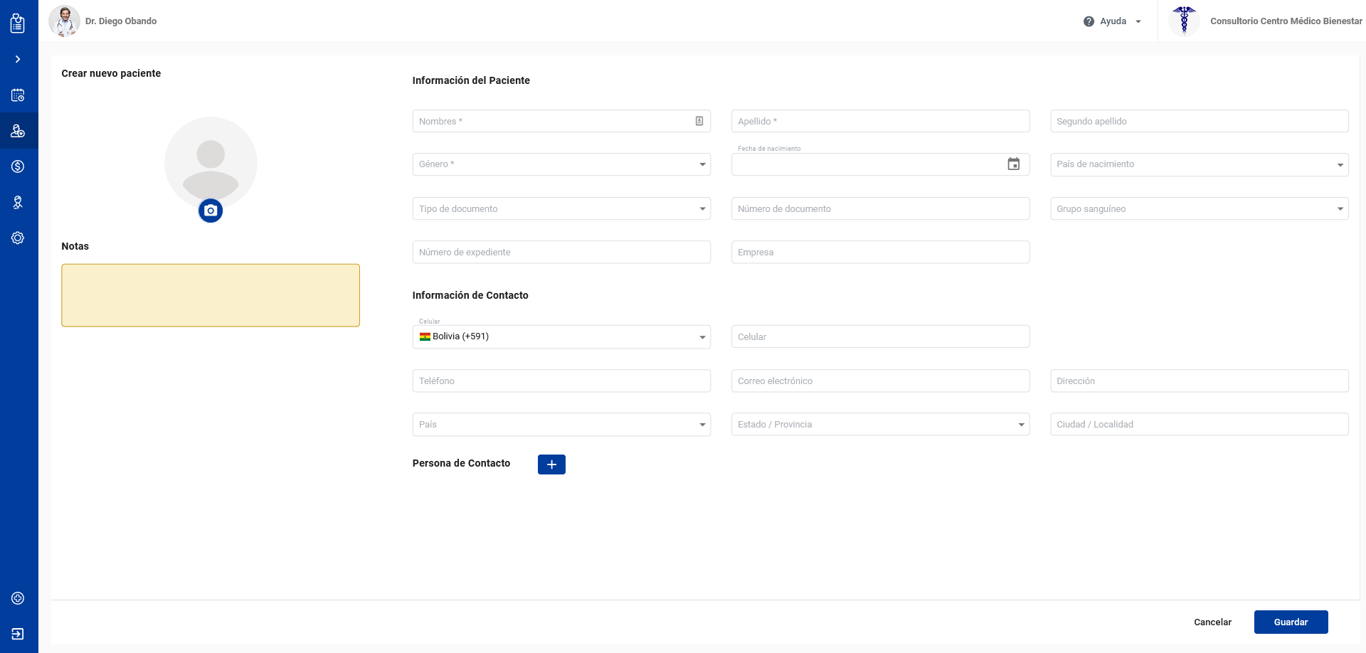The width and height of the screenshot is (1366, 653).
Task: Click the Cancelar button
Action: click(1212, 622)
